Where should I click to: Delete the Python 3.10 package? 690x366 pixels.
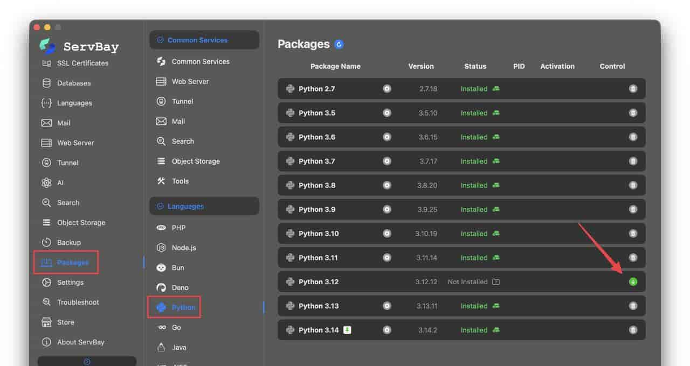coord(633,234)
